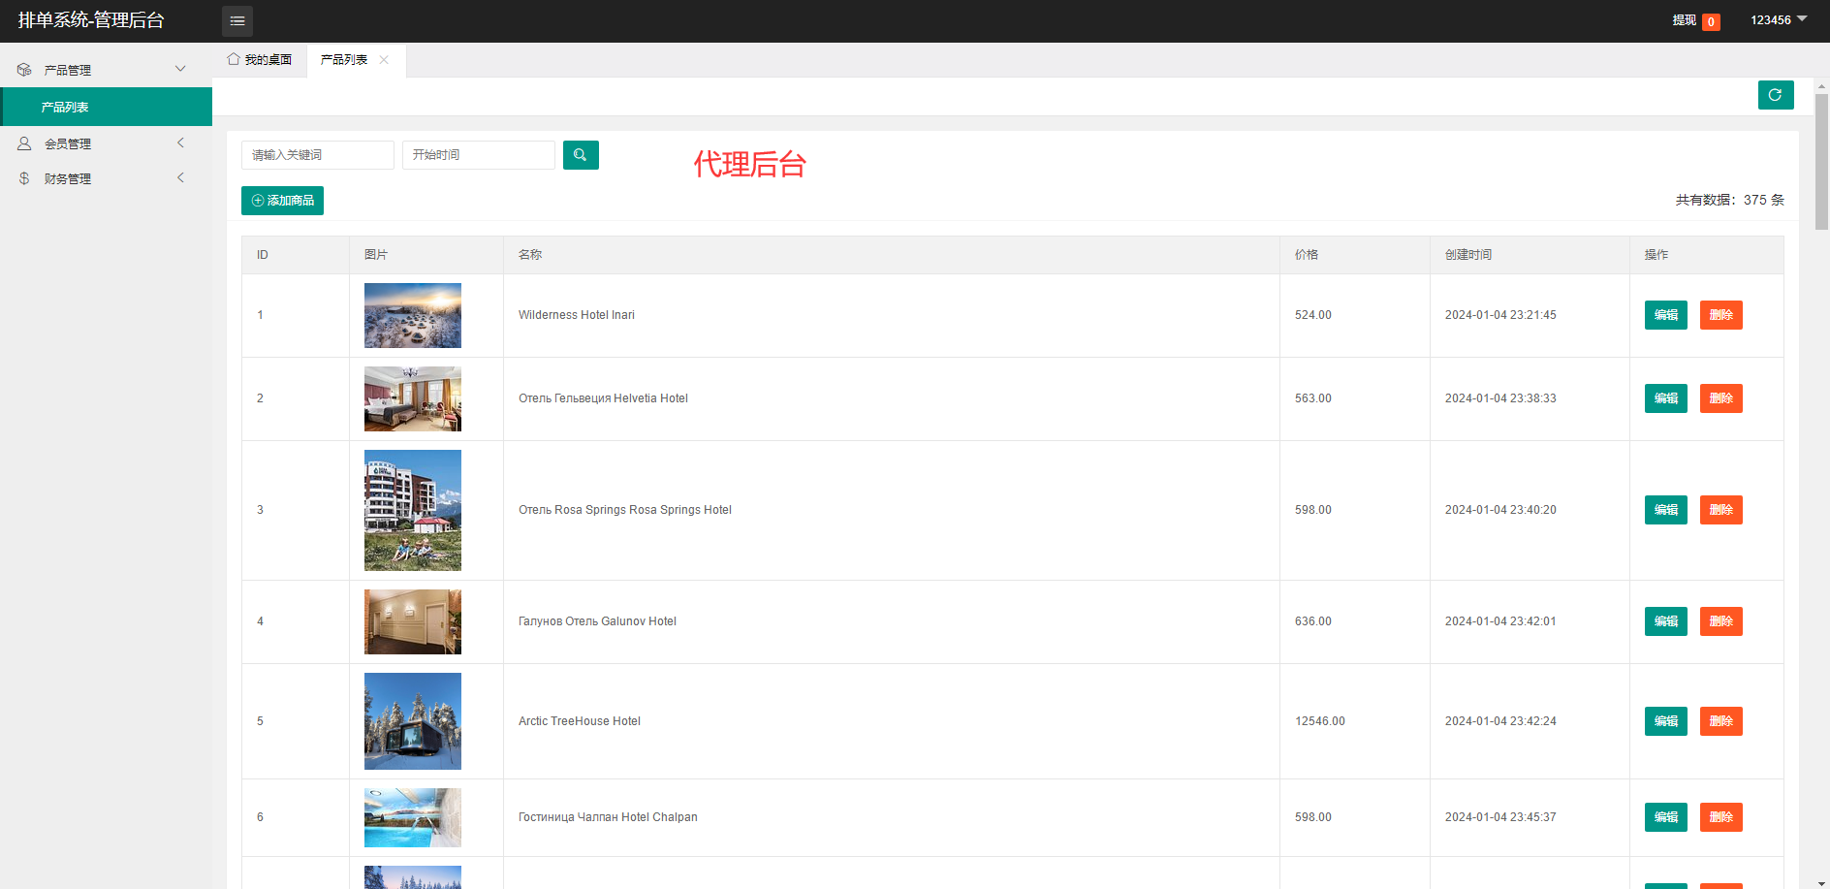1830x889 pixels.
Task: Click the 提现 orange count badge
Action: [x=1712, y=21]
